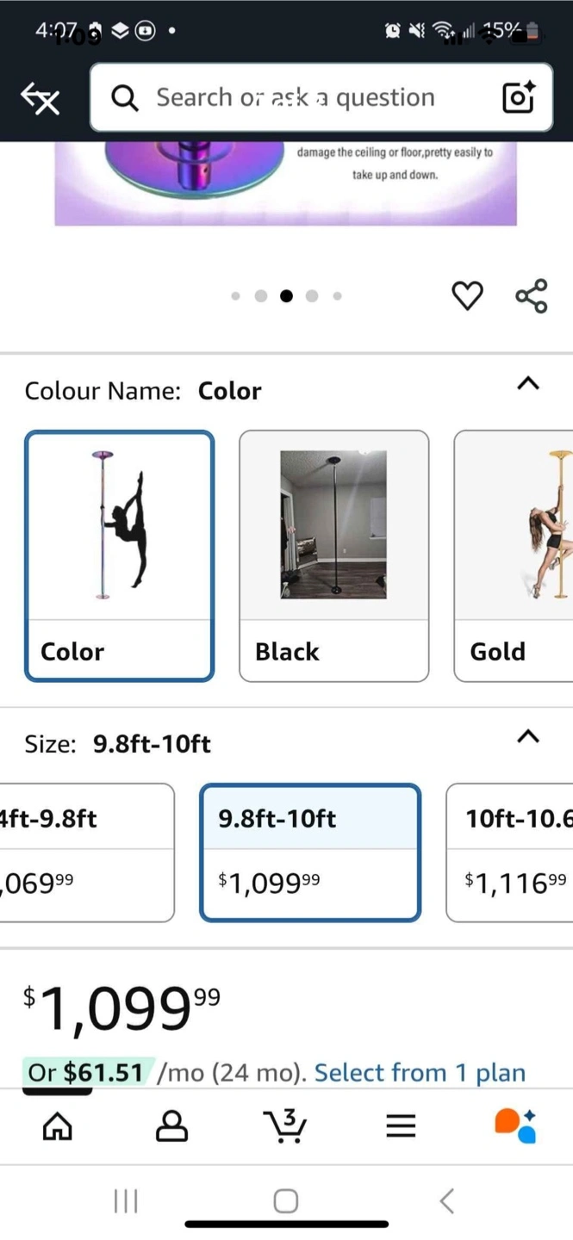The image size is (573, 1240).
Task: Collapse the Colour Name section
Action: pyautogui.click(x=528, y=384)
